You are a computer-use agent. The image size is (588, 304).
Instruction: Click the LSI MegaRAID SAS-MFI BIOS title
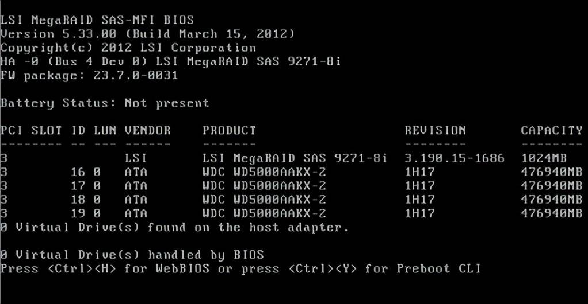point(97,20)
